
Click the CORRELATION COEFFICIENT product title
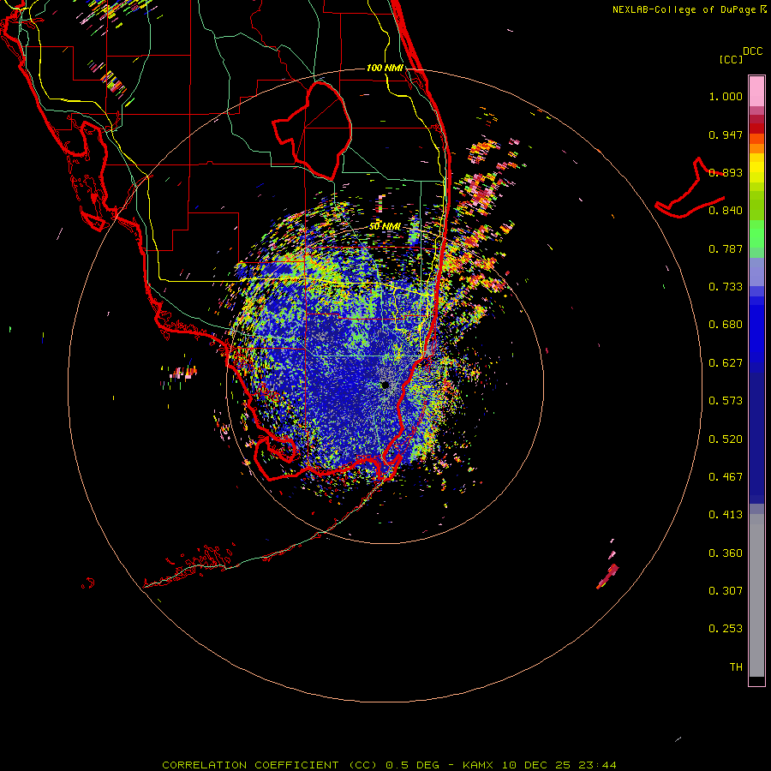pos(269,765)
